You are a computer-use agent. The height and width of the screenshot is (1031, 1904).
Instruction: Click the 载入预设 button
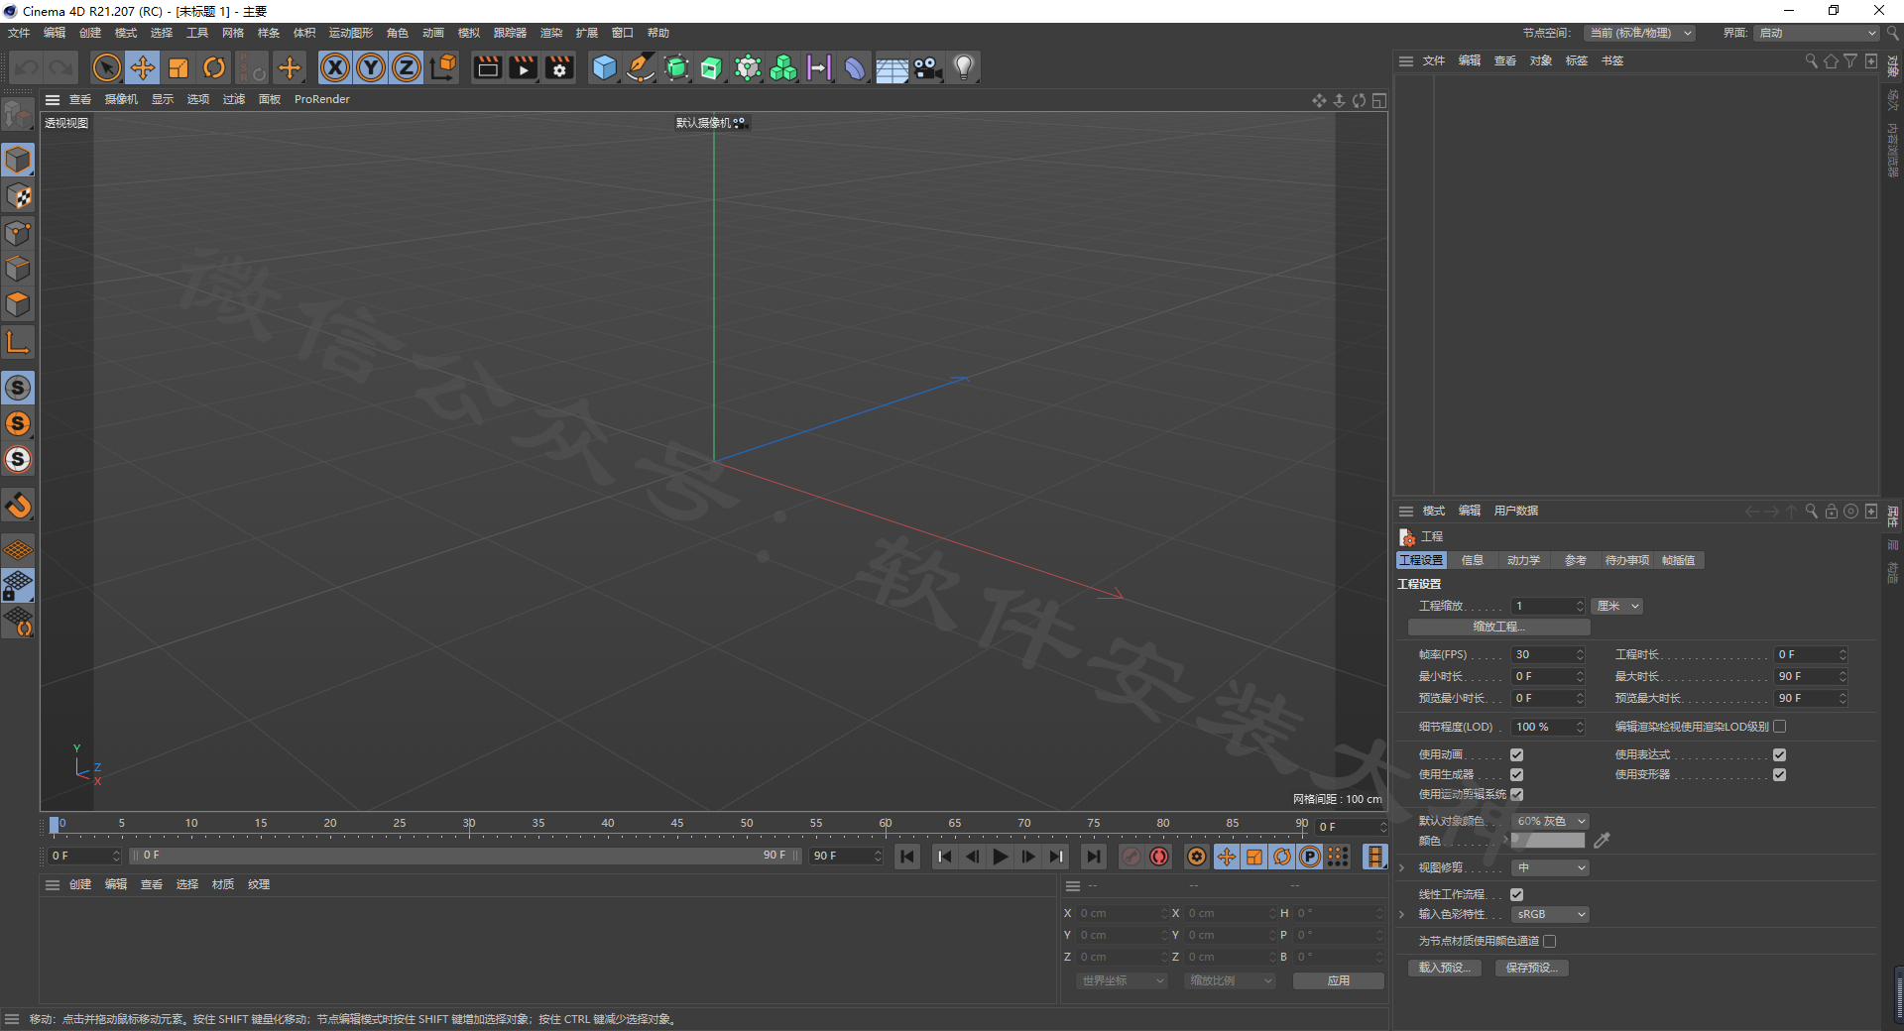click(1444, 968)
